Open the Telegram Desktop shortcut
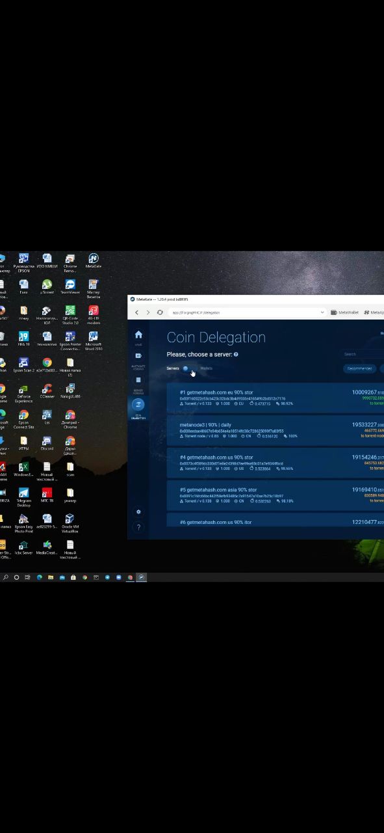 (23, 497)
